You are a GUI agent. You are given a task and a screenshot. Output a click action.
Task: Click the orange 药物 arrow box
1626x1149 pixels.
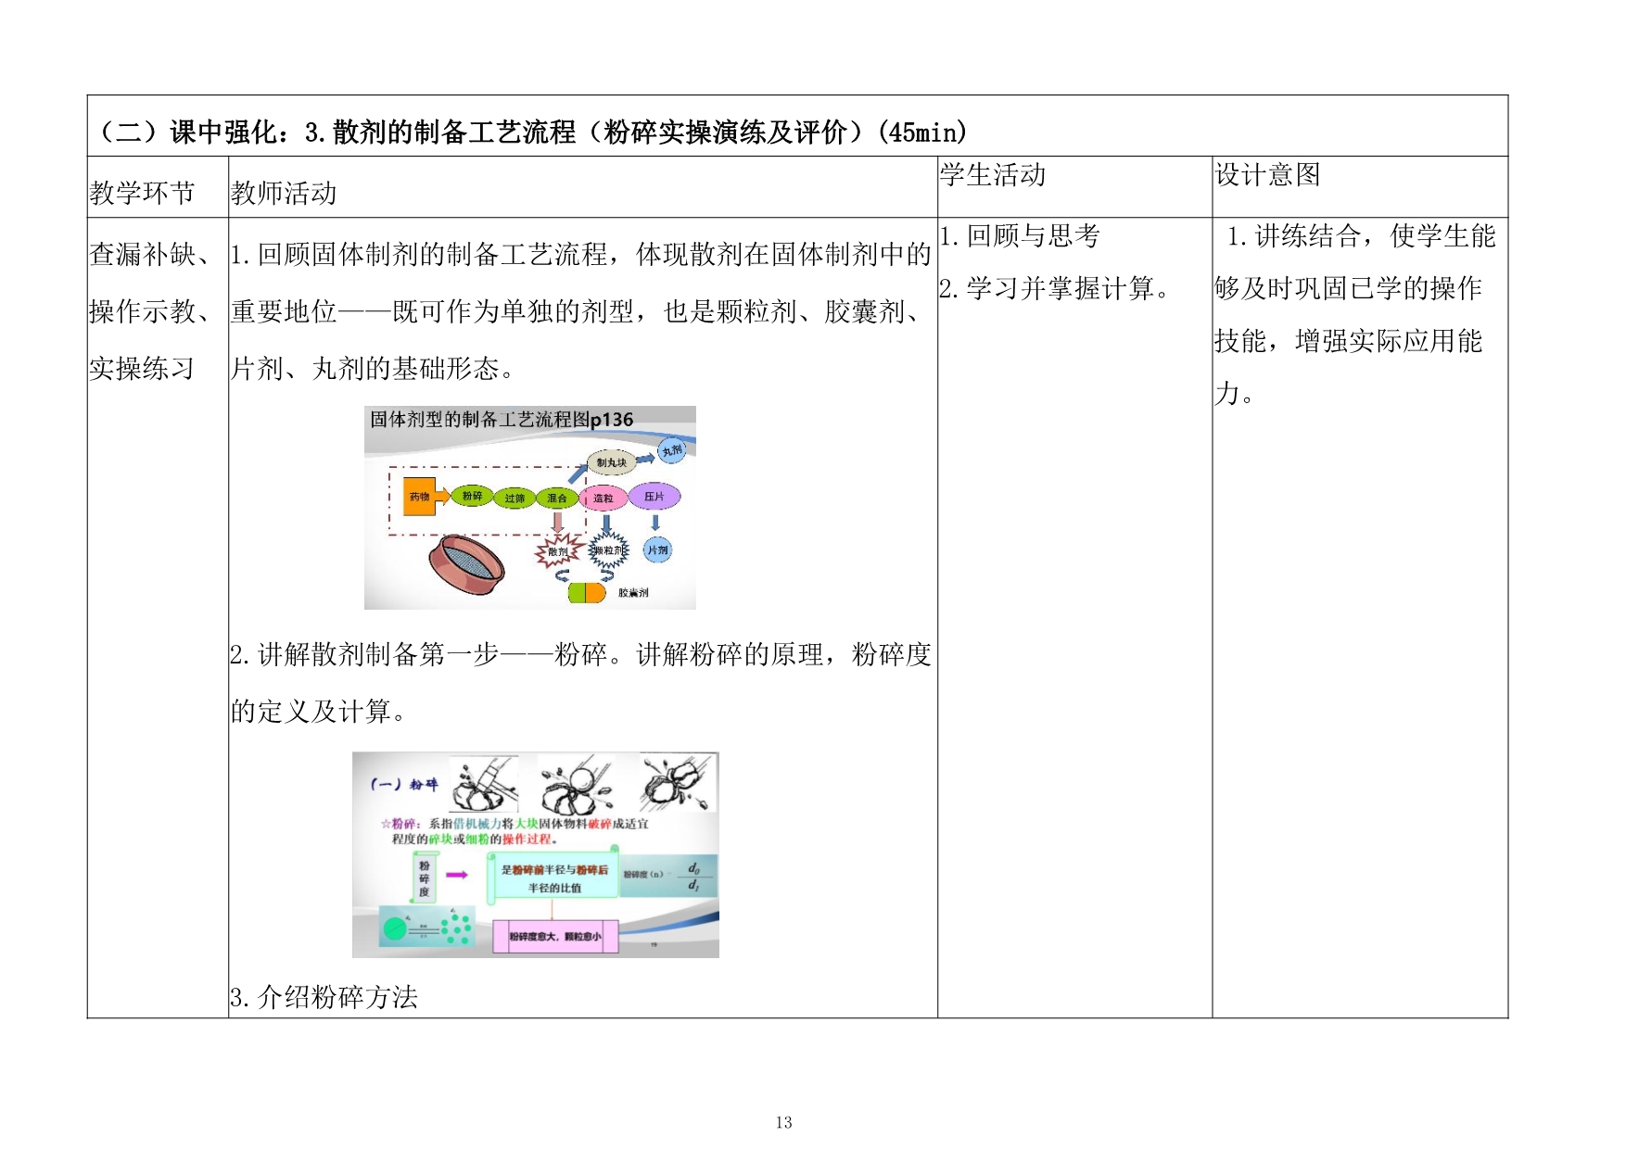424,497
